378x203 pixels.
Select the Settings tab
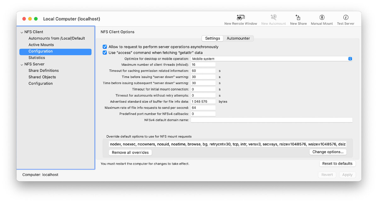pyautogui.click(x=213, y=38)
